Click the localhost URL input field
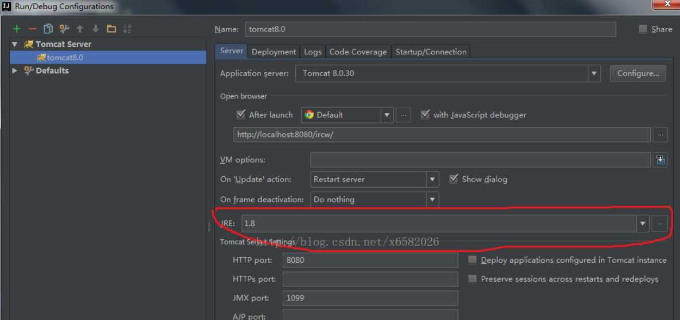The height and width of the screenshot is (320, 680). coord(442,135)
